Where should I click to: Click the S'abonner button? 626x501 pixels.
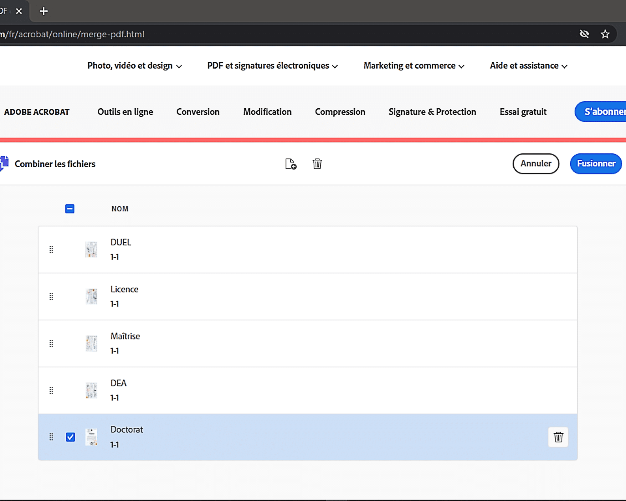pos(601,111)
